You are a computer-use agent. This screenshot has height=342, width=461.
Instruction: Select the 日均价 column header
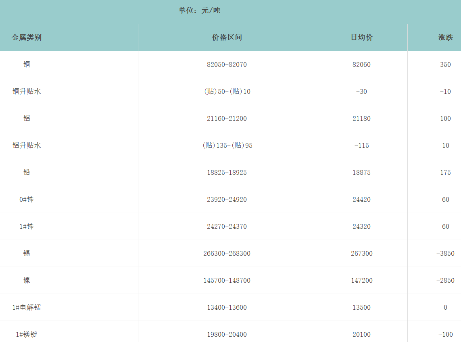click(x=361, y=37)
